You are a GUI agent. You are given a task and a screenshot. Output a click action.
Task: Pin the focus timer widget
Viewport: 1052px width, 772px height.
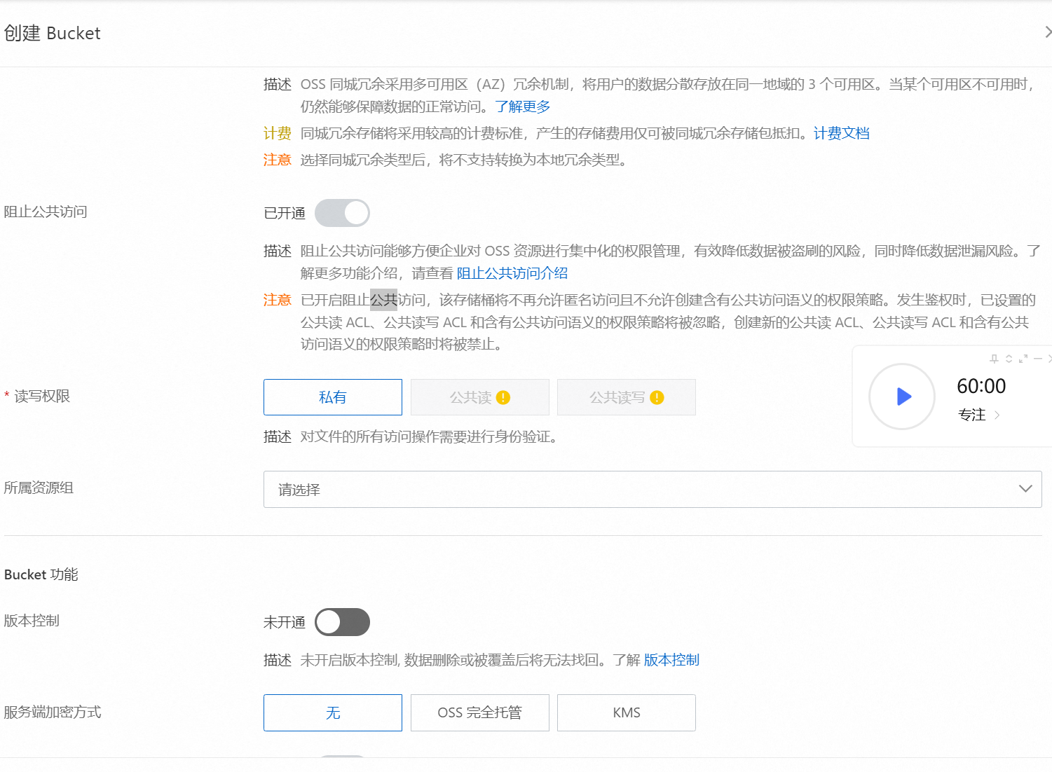(994, 359)
